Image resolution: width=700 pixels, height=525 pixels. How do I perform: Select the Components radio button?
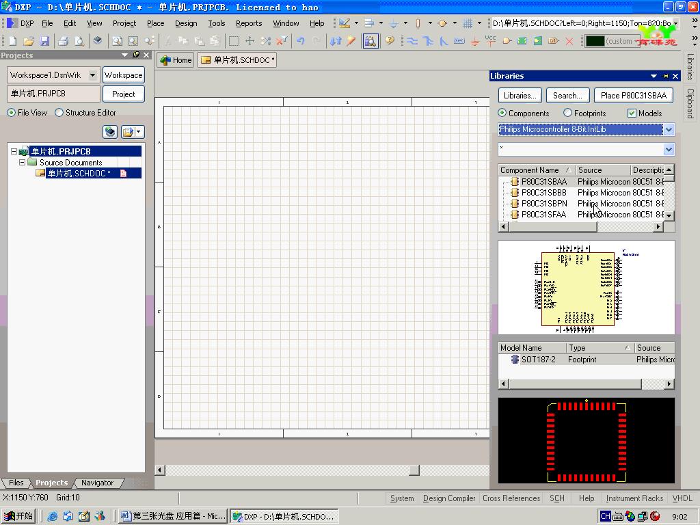502,113
